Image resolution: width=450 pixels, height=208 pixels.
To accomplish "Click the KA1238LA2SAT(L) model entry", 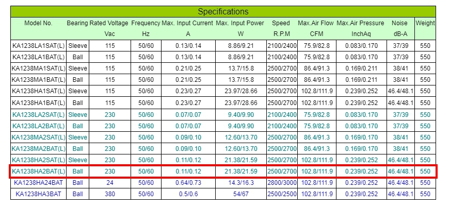I will click(x=39, y=114).
